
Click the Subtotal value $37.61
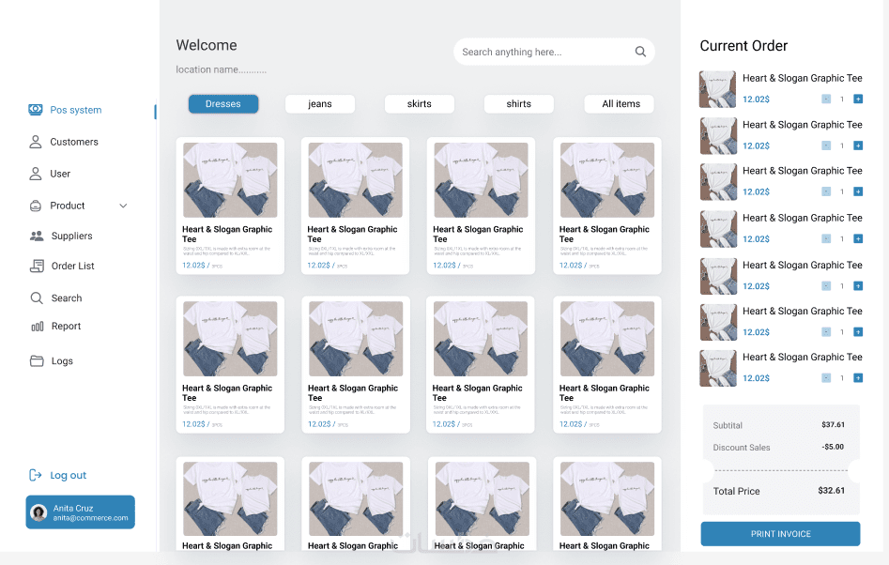834,424
